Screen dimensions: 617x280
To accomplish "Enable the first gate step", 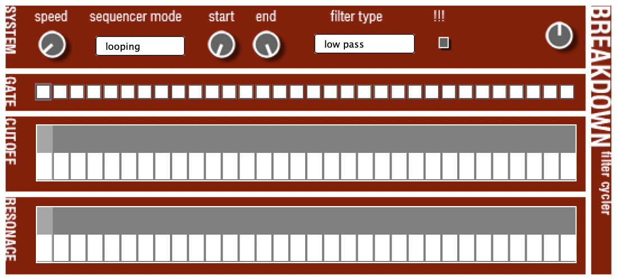I will (44, 92).
